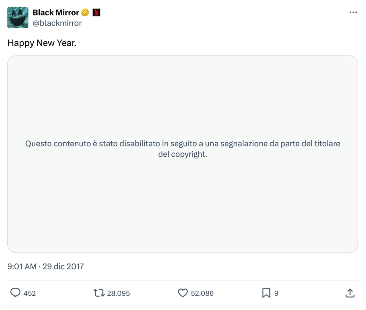The height and width of the screenshot is (310, 366).
Task: Toggle the like heart icon
Action: 182,293
